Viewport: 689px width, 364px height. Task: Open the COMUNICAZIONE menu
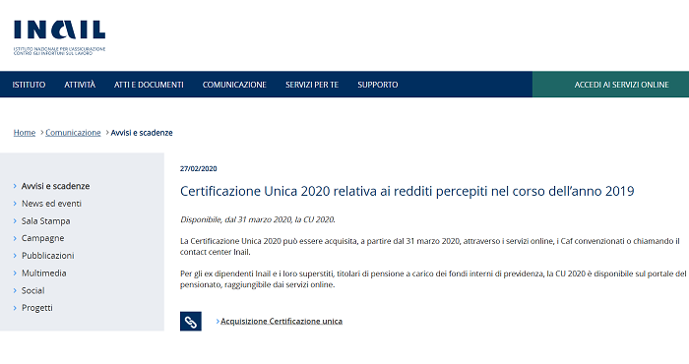(x=234, y=85)
